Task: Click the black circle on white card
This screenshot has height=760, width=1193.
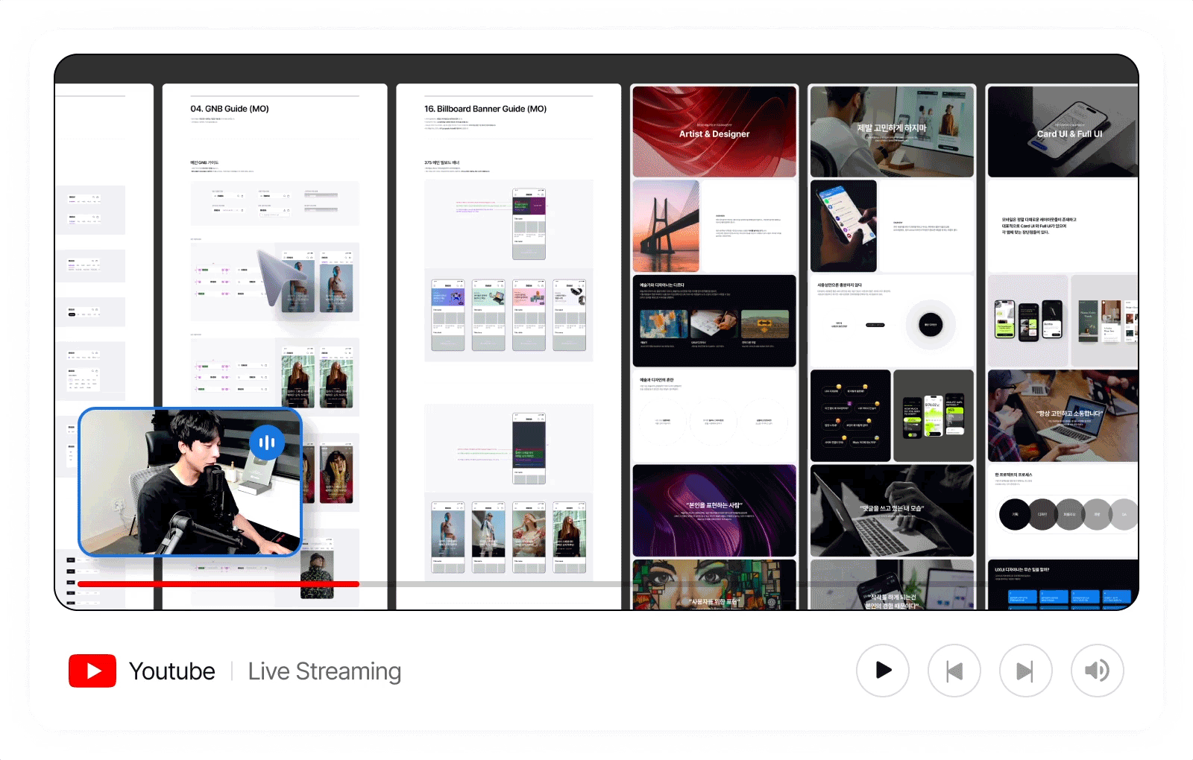Action: (x=931, y=325)
